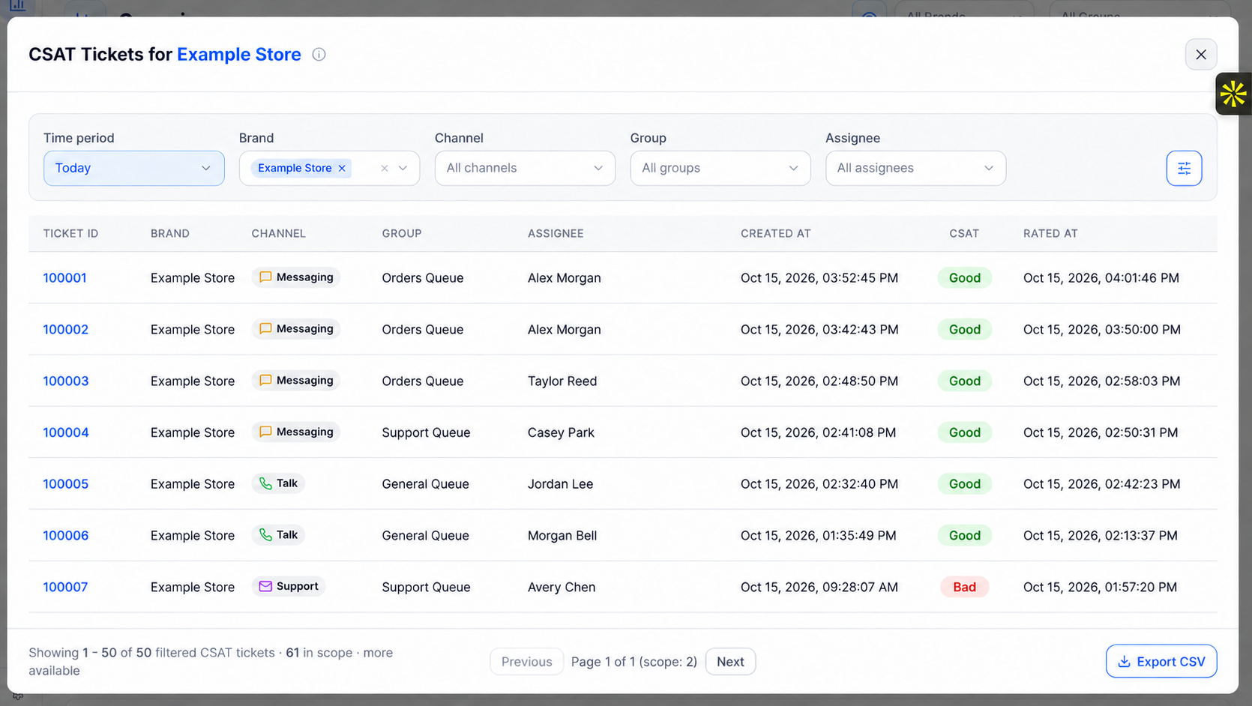Viewport: 1252px width, 706px height.
Task: Open the All groups dropdown
Action: click(x=720, y=168)
